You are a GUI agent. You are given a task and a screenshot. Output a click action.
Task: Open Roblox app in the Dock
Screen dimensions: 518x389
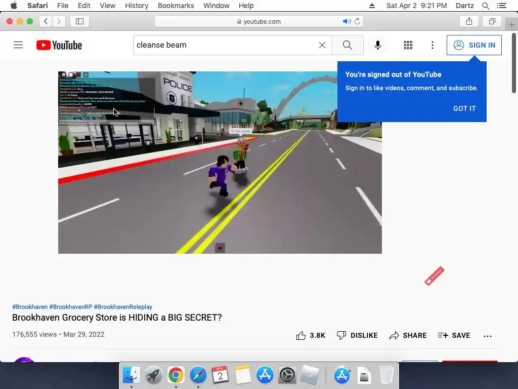pyautogui.click(x=310, y=375)
